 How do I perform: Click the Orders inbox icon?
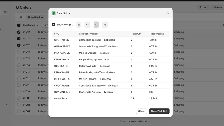17,8
